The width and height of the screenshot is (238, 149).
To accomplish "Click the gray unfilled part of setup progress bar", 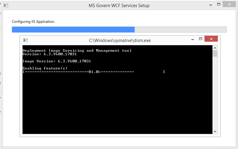I will coord(180,30).
